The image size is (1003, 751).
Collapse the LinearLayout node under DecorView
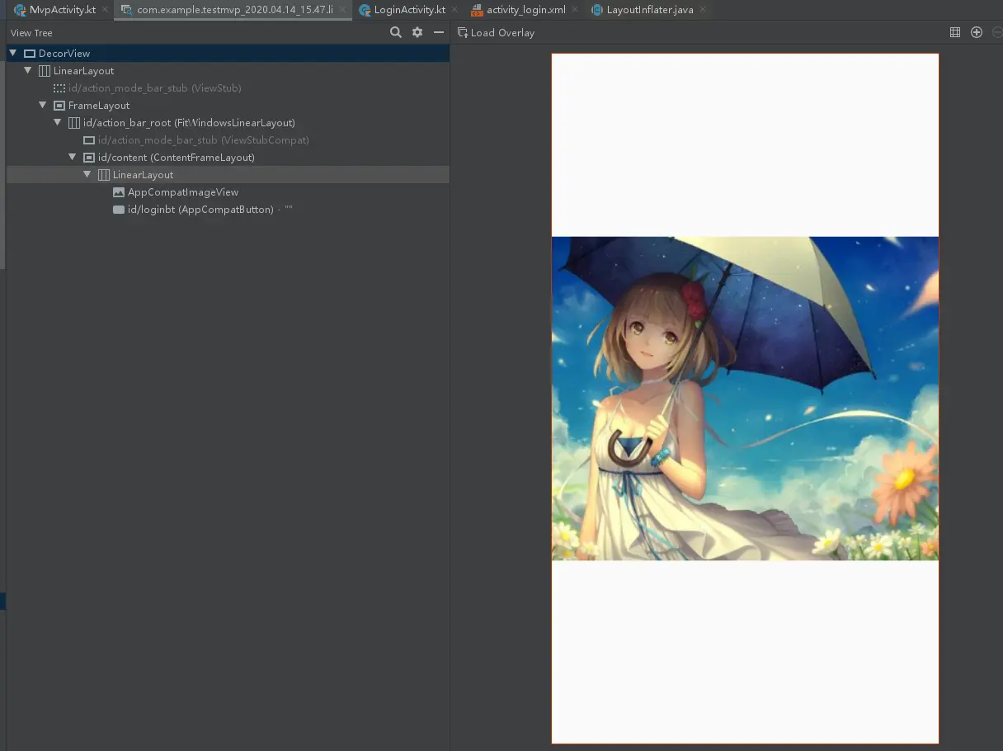pos(28,70)
